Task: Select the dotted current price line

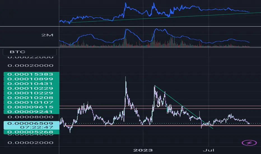Action: [x=160, y=123]
